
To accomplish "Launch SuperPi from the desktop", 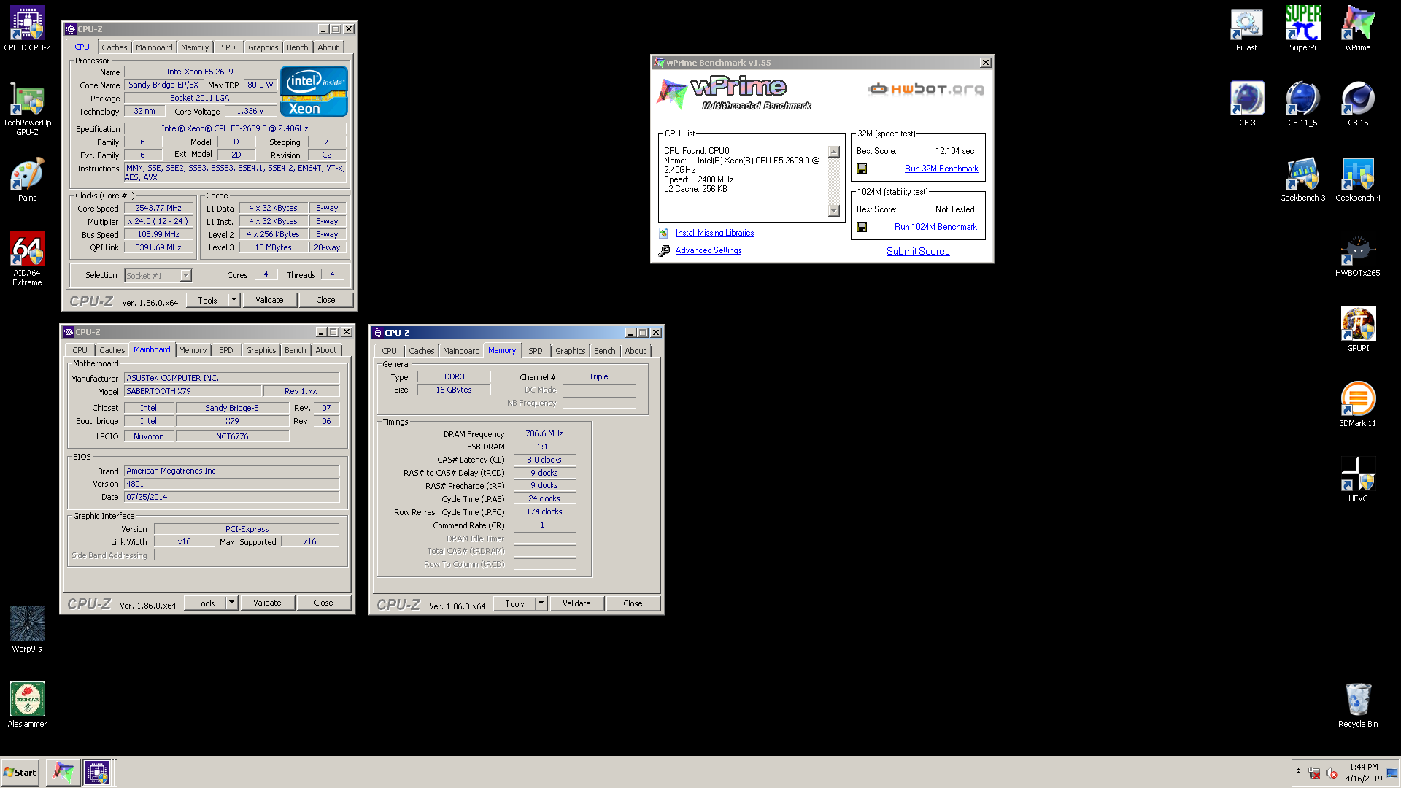I will [x=1302, y=29].
